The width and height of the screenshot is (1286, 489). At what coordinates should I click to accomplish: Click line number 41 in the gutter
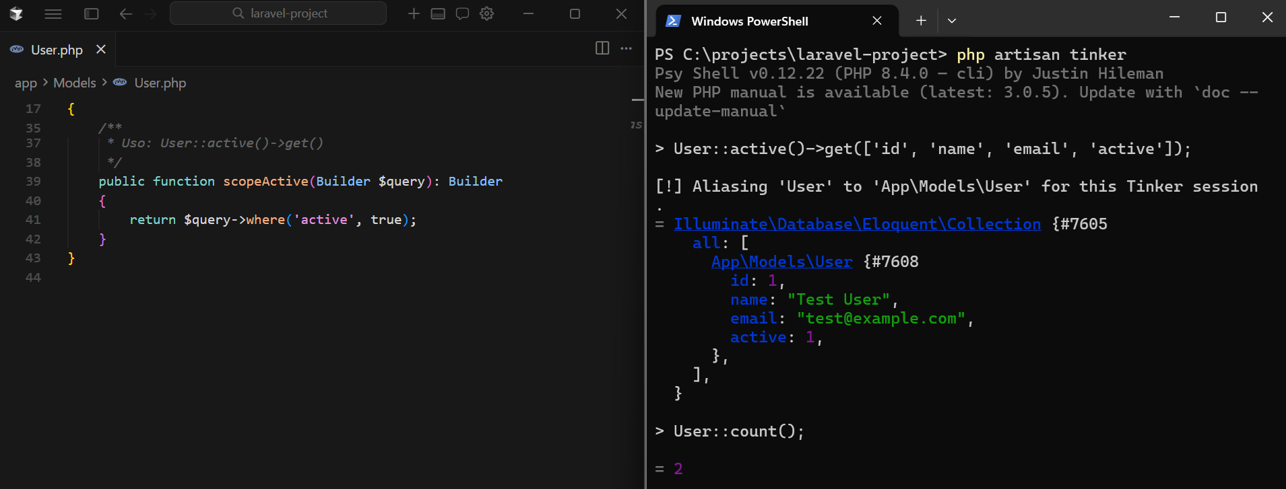coord(33,220)
